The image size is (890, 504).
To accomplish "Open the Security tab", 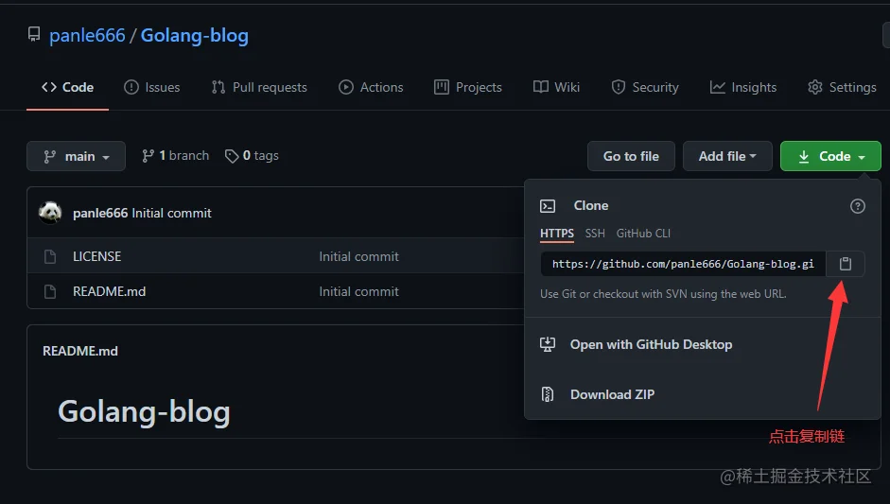I will pyautogui.click(x=645, y=87).
